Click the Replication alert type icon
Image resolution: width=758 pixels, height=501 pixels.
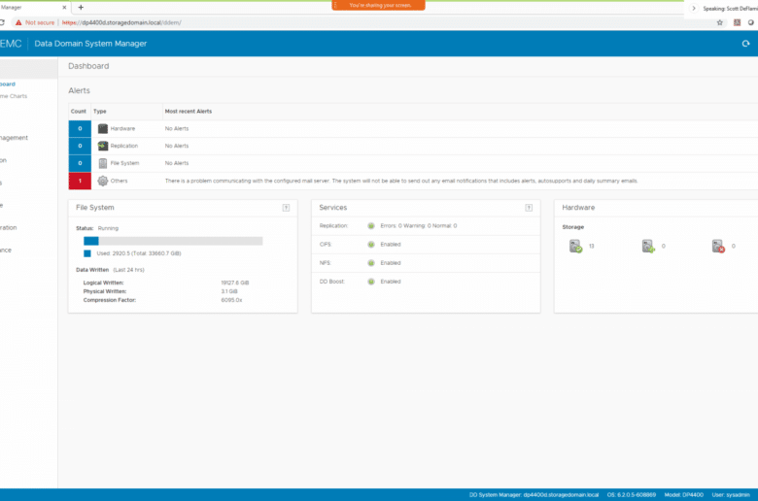(102, 146)
